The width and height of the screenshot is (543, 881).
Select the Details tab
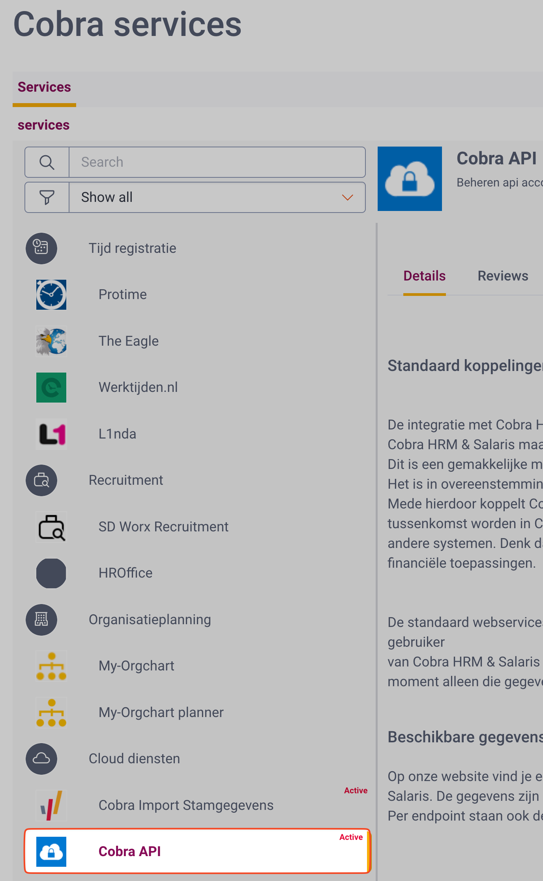coord(424,276)
